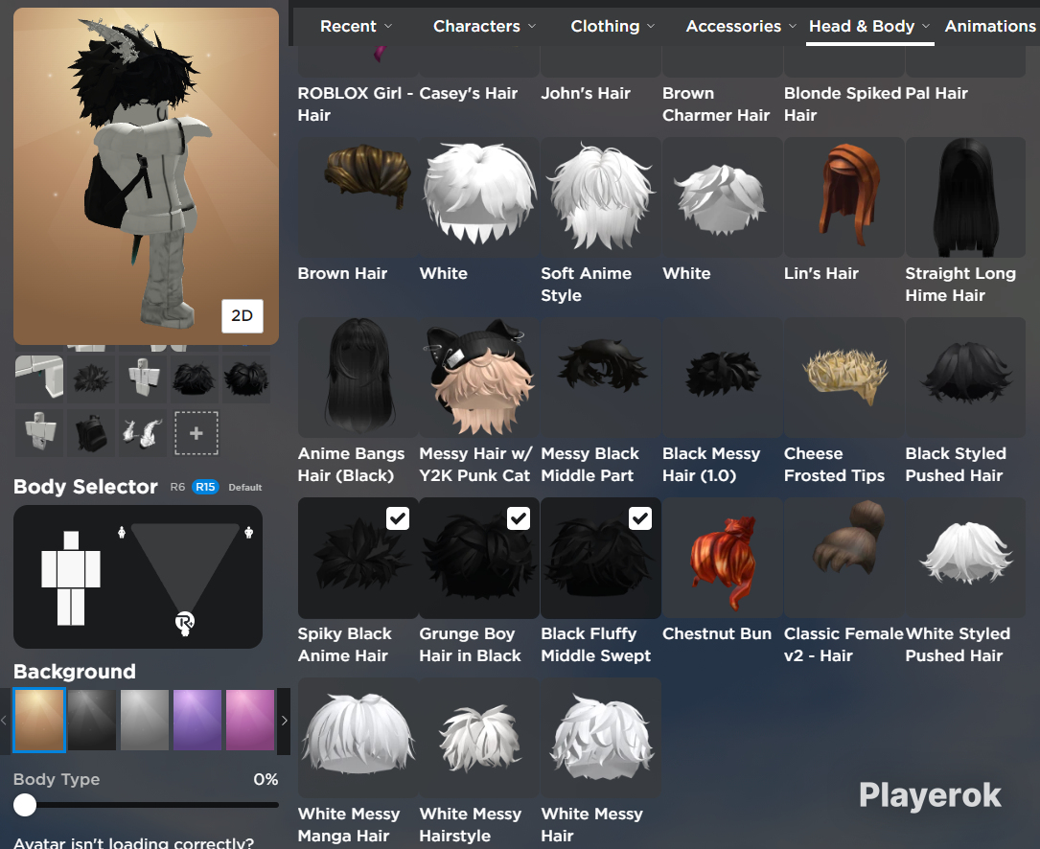1040x849 pixels.
Task: Choose the gray background swatch
Action: click(145, 720)
